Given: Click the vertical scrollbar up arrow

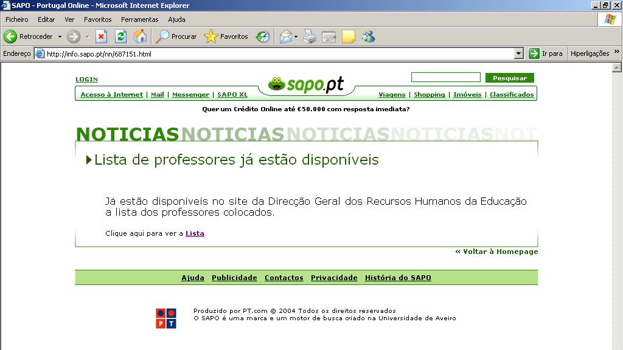Looking at the screenshot, I should 617,67.
